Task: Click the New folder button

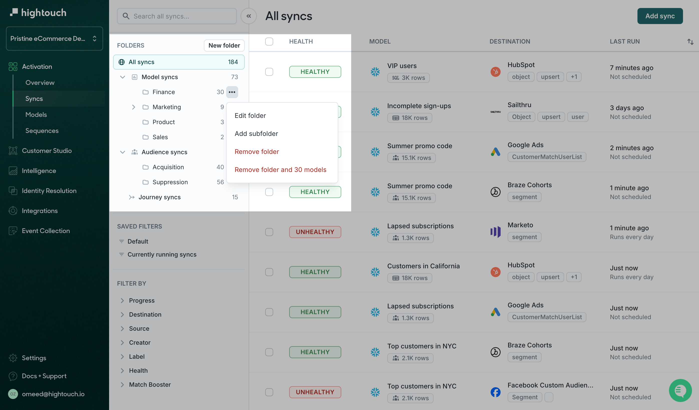Action: click(224, 46)
